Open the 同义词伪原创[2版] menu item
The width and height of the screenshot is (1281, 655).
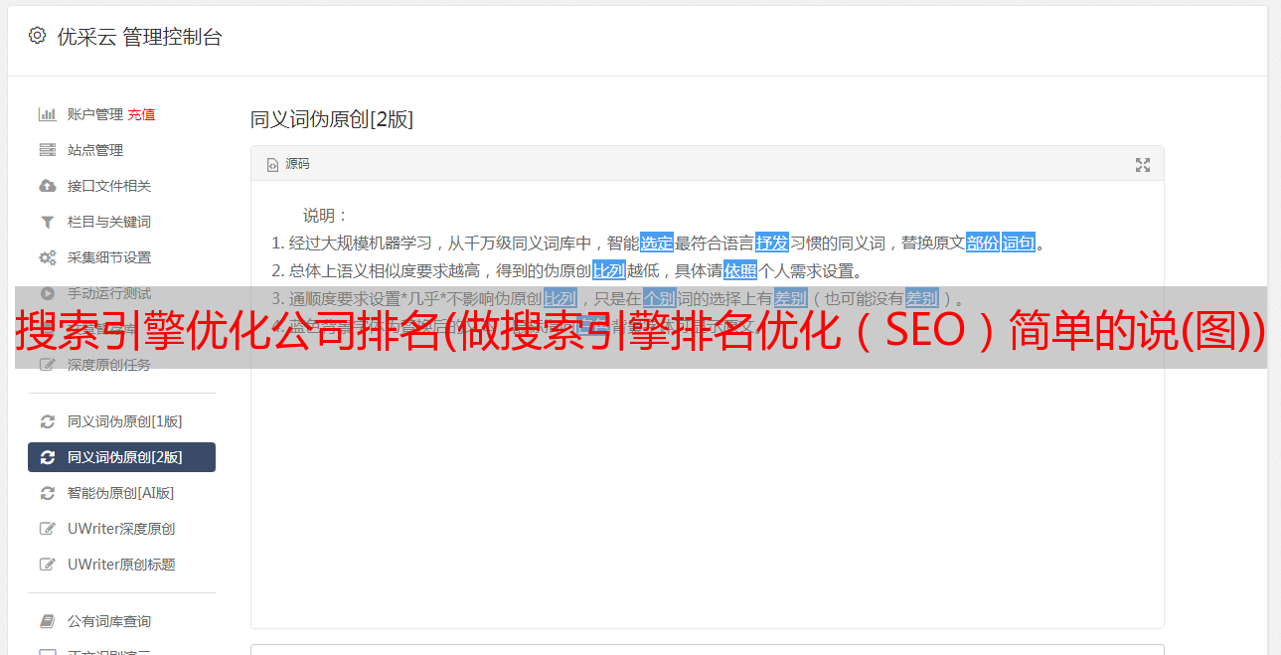[x=121, y=457]
